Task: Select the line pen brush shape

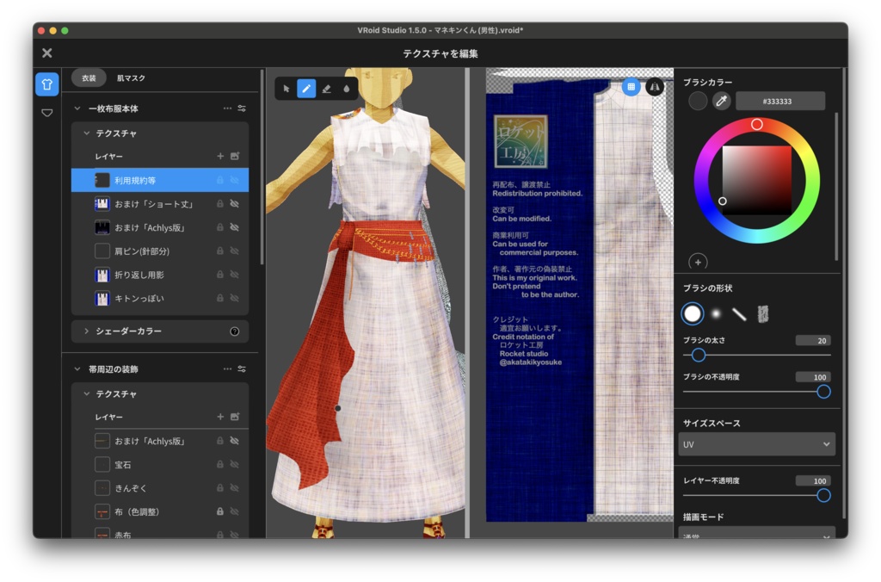Action: point(739,314)
